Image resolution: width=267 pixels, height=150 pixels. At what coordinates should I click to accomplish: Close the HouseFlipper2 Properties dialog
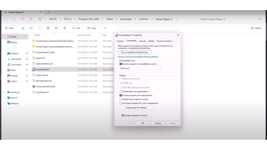(x=178, y=35)
